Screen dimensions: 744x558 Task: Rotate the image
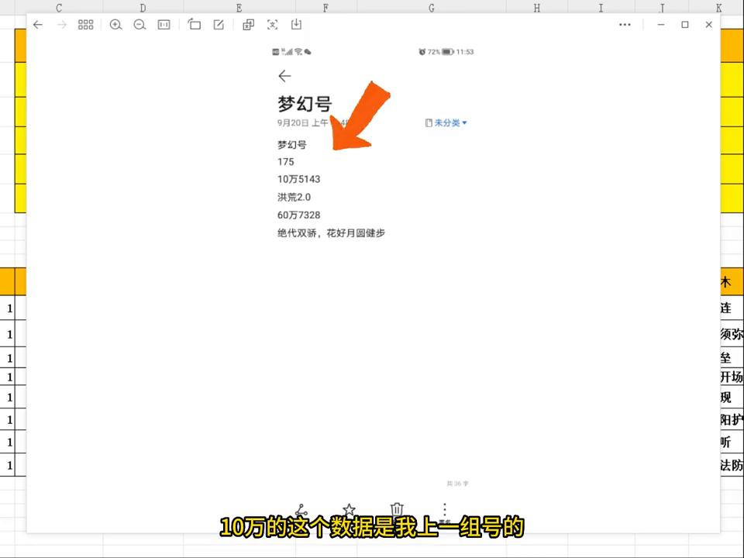(195, 25)
